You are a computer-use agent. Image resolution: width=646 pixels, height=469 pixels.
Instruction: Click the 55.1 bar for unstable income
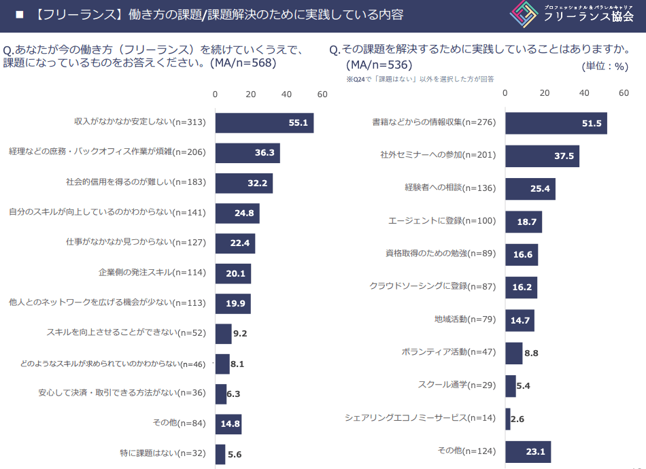pos(264,123)
